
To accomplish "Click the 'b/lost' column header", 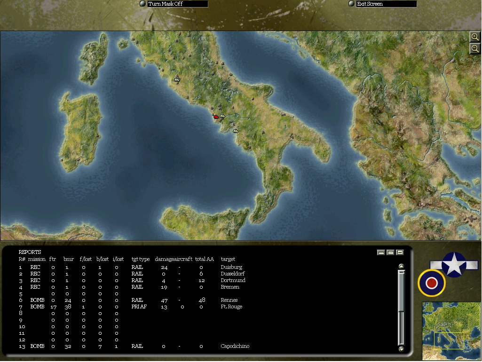I will tap(103, 260).
